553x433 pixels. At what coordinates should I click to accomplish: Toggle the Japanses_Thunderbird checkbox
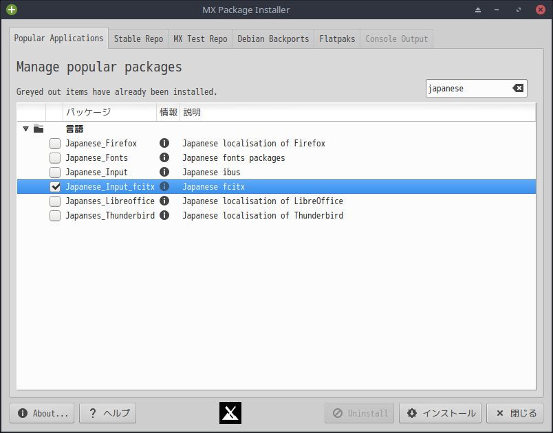[55, 216]
